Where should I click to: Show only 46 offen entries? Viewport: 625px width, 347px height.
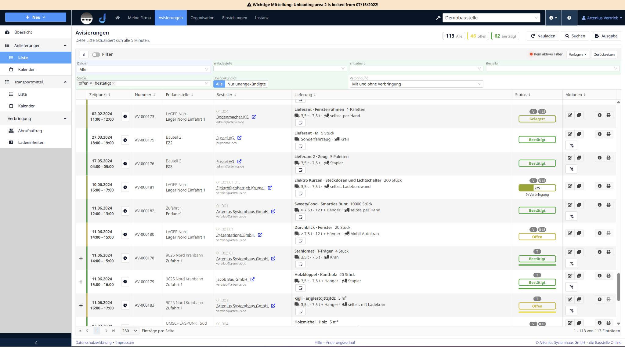pos(478,36)
